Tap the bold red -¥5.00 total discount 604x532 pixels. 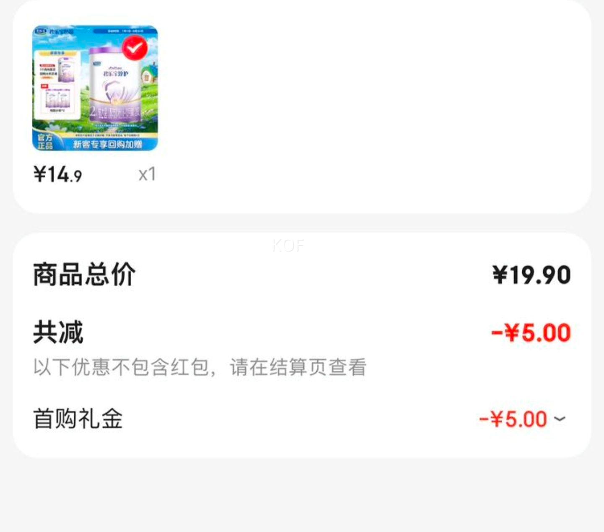coord(531,333)
